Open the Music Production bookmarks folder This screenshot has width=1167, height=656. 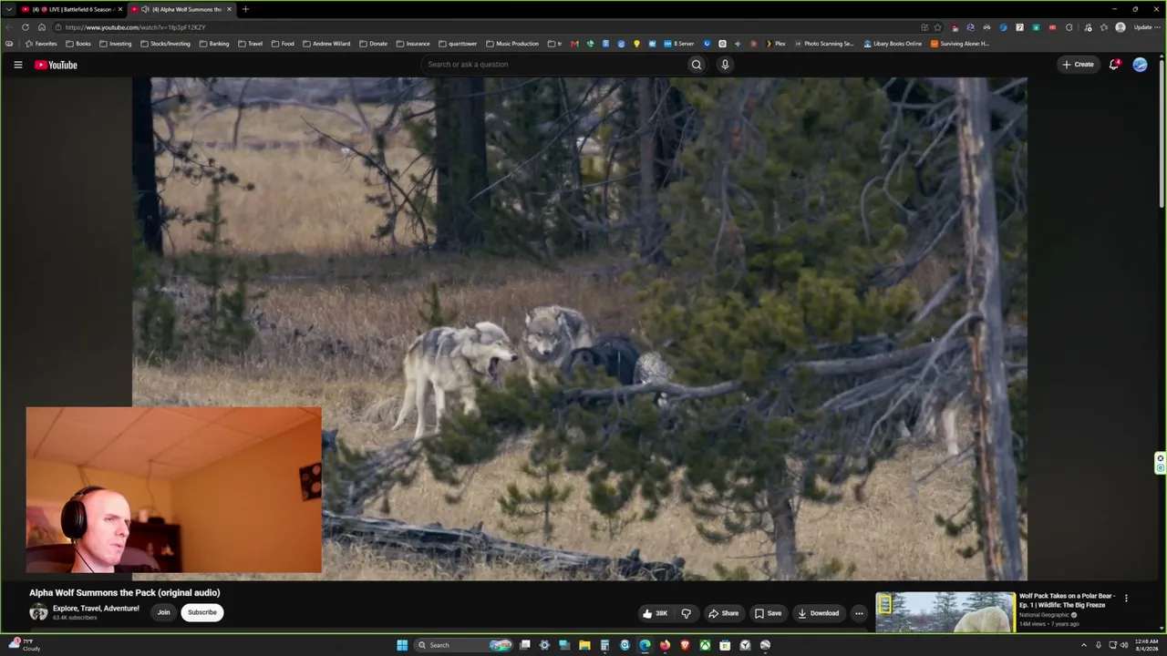pos(512,44)
